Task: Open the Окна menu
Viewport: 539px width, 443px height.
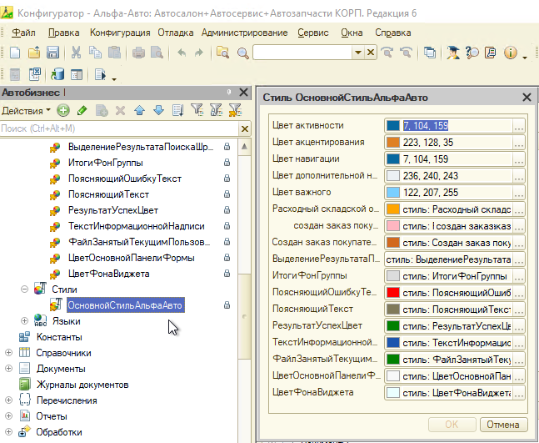Action: (x=352, y=33)
